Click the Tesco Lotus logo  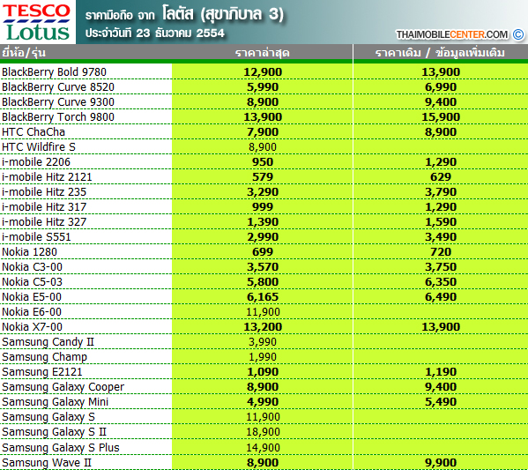(x=37, y=22)
